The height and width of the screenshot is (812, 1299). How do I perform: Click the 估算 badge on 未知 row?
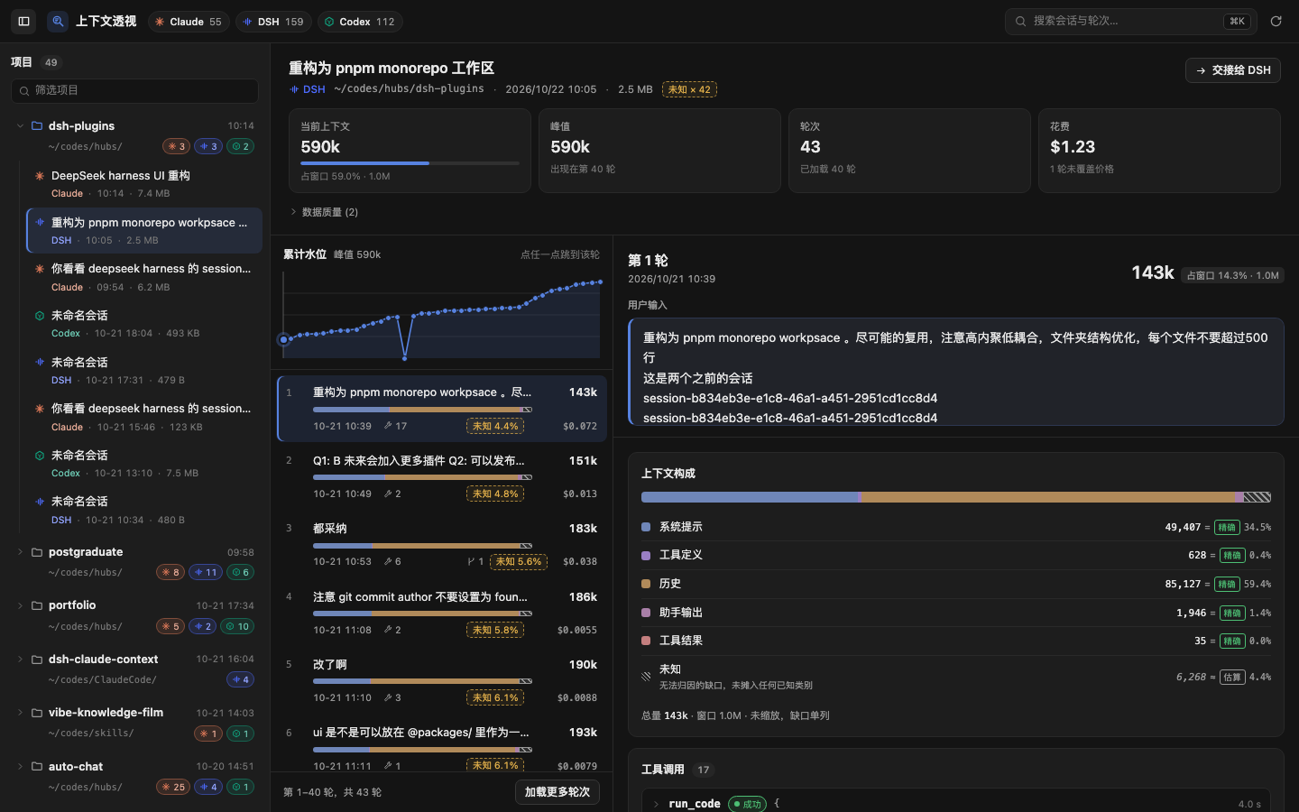(1232, 677)
